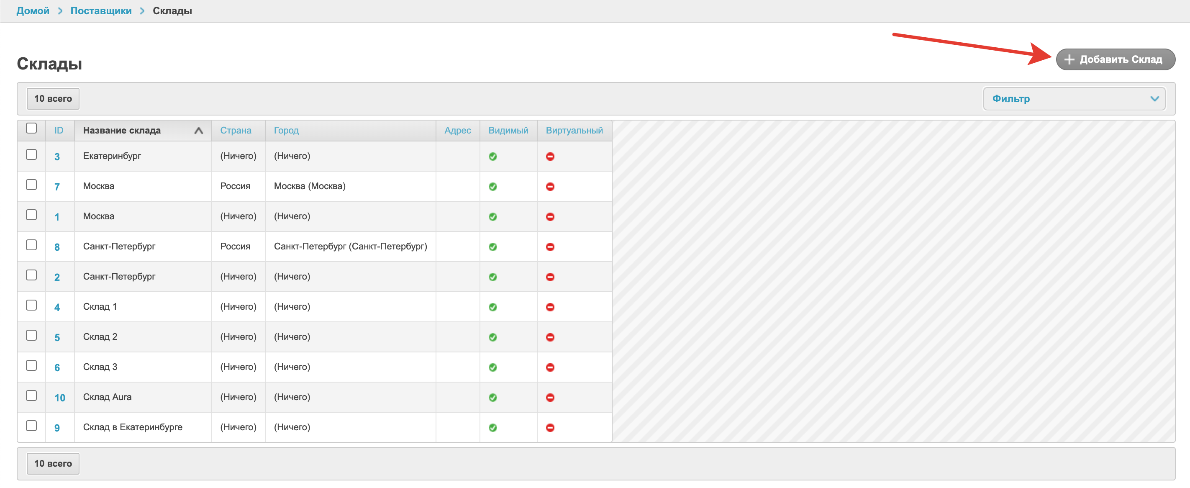Check the select-all checkbox in table header
Screen dimensions: 1190x488
click(x=31, y=128)
